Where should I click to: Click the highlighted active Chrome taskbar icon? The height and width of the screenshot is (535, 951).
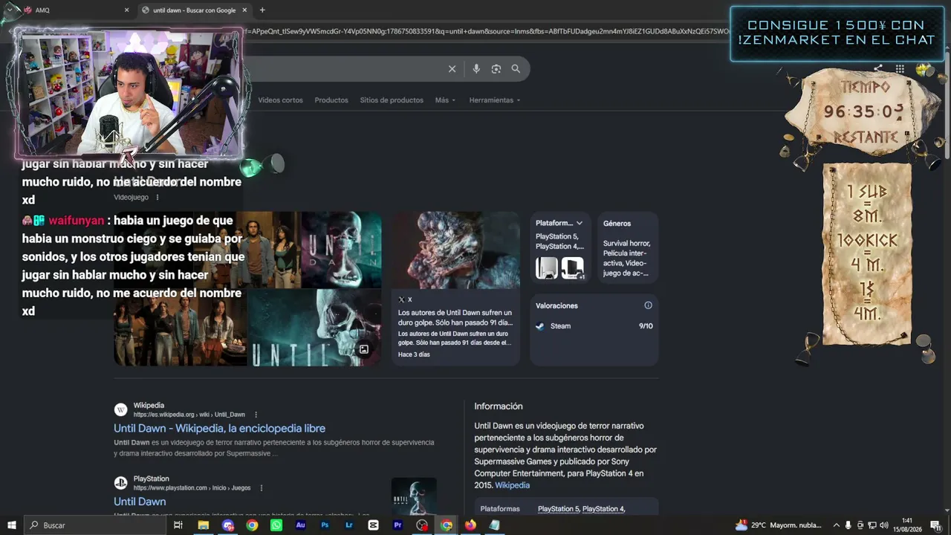click(x=446, y=525)
